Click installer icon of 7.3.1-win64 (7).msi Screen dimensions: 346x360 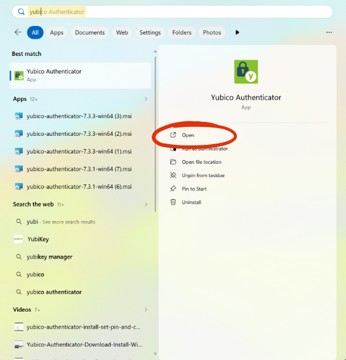tap(18, 169)
